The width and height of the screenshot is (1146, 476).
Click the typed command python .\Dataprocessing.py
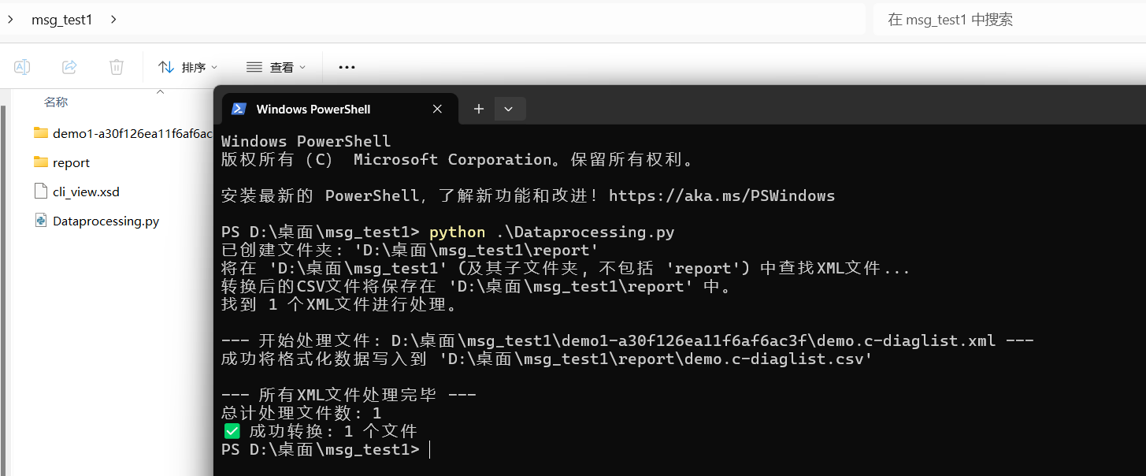pyautogui.click(x=552, y=232)
